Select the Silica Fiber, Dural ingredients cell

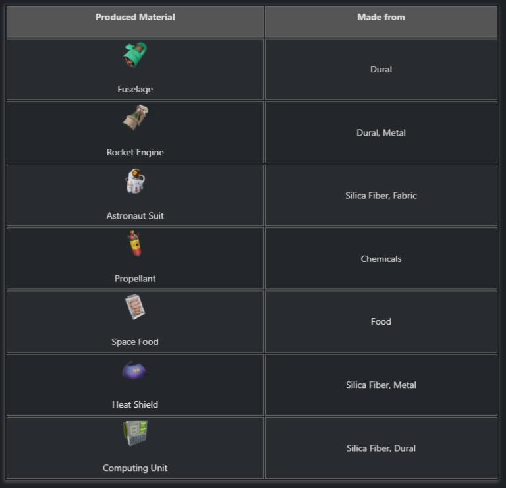(381, 448)
